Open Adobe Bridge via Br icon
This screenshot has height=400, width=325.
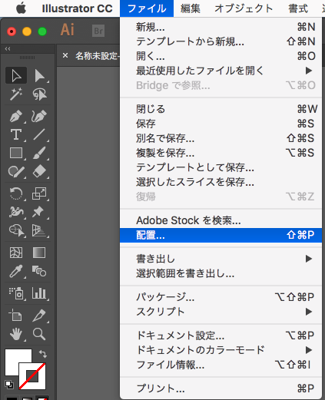(x=98, y=31)
